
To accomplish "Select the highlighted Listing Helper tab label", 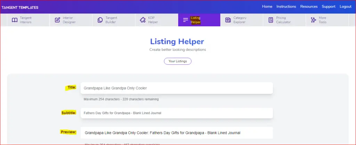I will tap(195, 20).
